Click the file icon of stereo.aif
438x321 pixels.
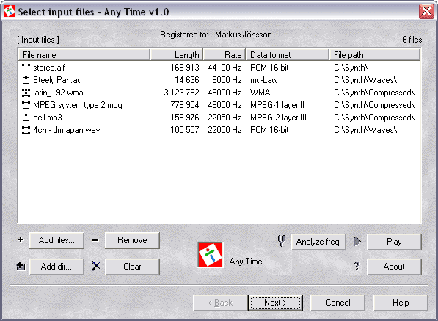(x=26, y=68)
